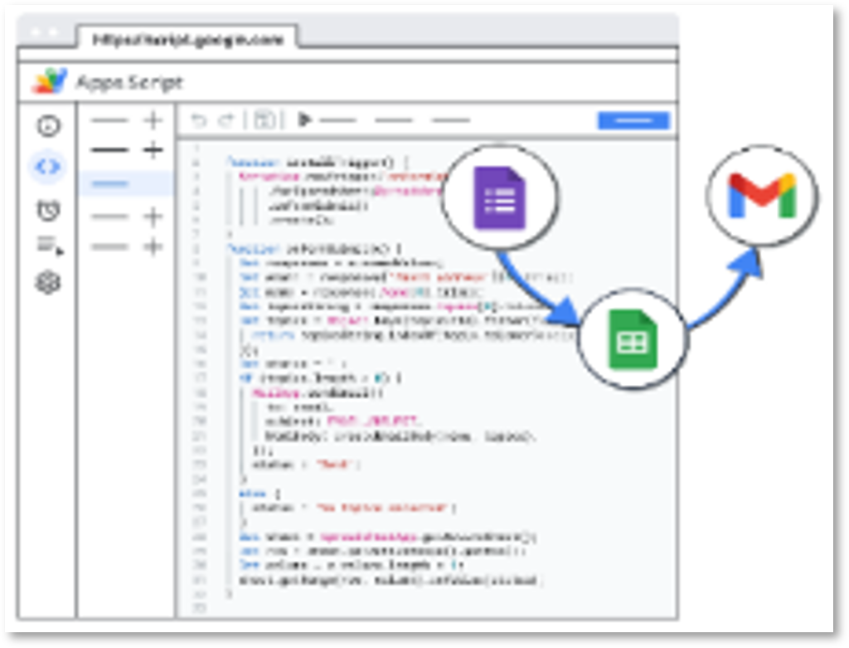
Task: Select the script.google.com browser tab
Action: [x=187, y=40]
